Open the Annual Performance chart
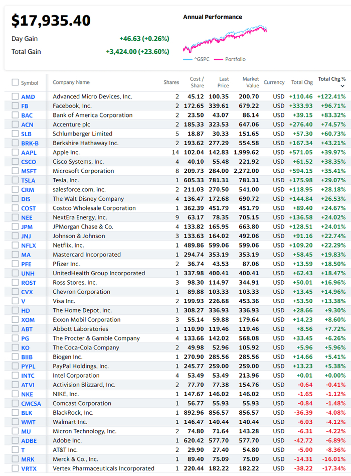 click(225, 39)
